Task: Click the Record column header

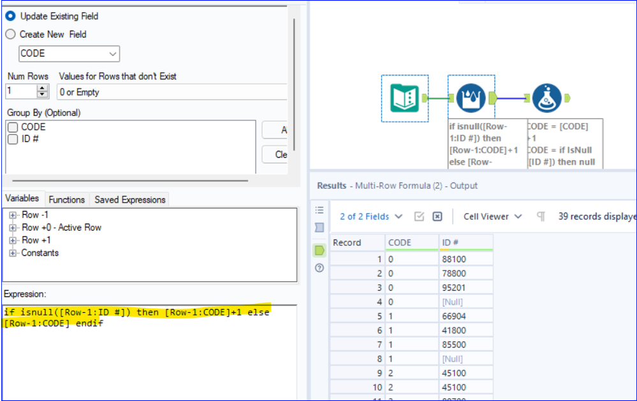Action: tap(358, 242)
